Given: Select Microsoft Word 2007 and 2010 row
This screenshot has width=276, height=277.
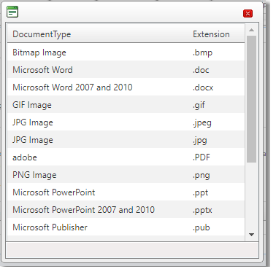Looking at the screenshot, I should click(126, 87).
